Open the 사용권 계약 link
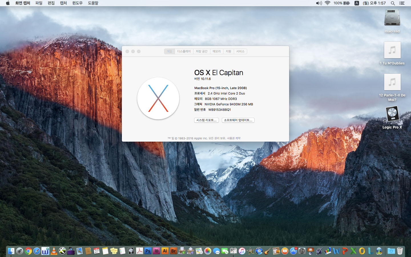The image size is (411, 257). click(234, 138)
